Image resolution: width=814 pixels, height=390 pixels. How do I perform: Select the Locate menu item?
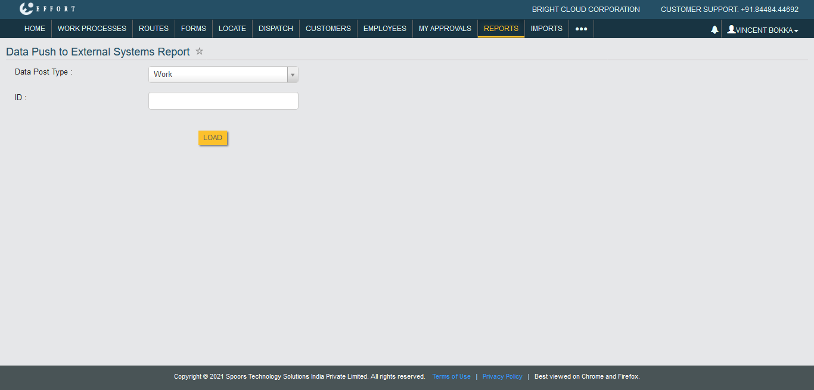[x=232, y=29]
